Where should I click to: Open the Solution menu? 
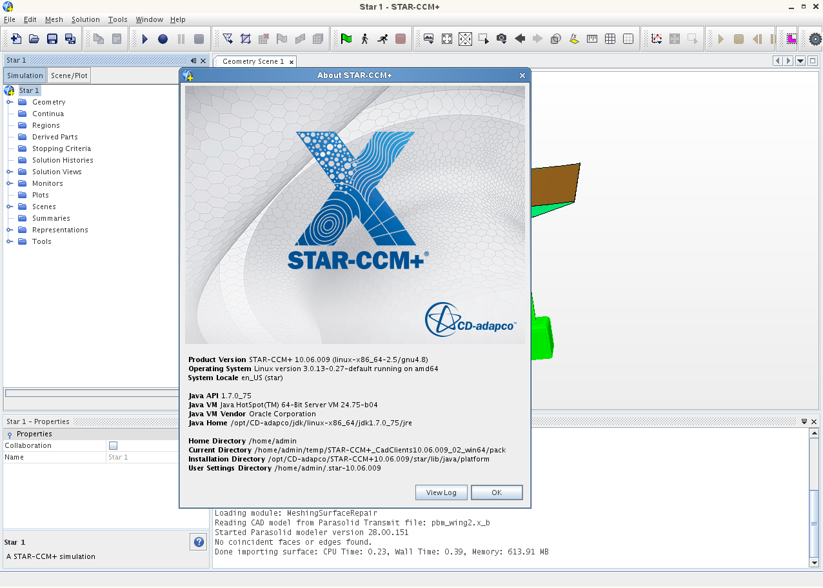[x=86, y=19]
